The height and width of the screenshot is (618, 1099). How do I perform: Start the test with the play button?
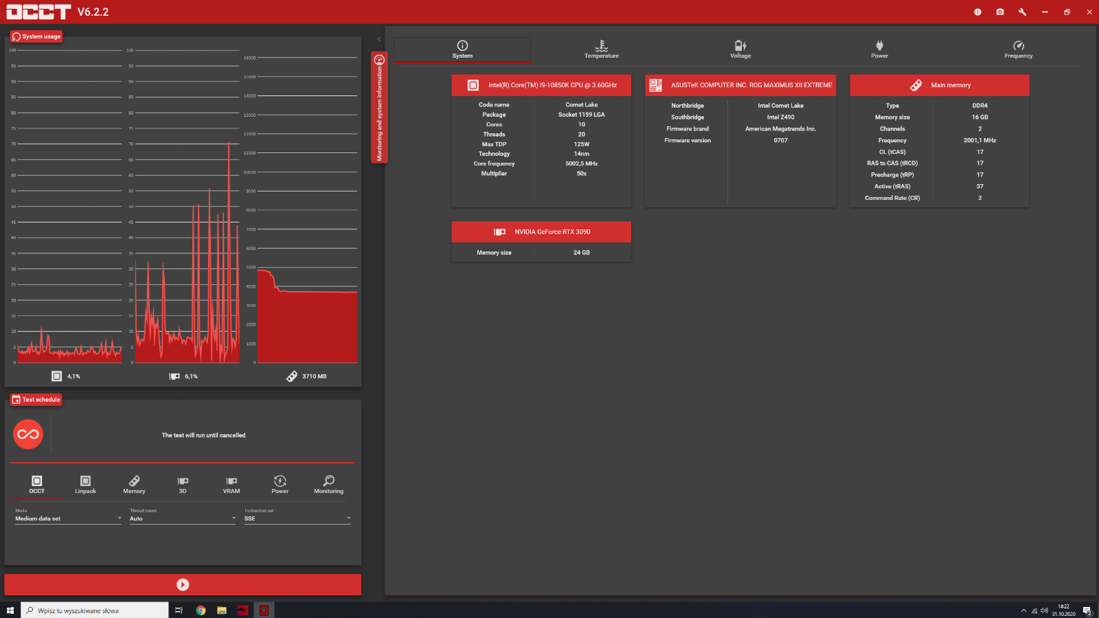[183, 584]
